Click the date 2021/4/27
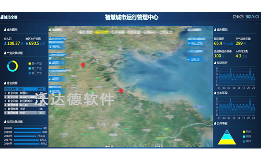Image resolution: width=261 pixels, height=164 pixels. pyautogui.click(x=252, y=16)
